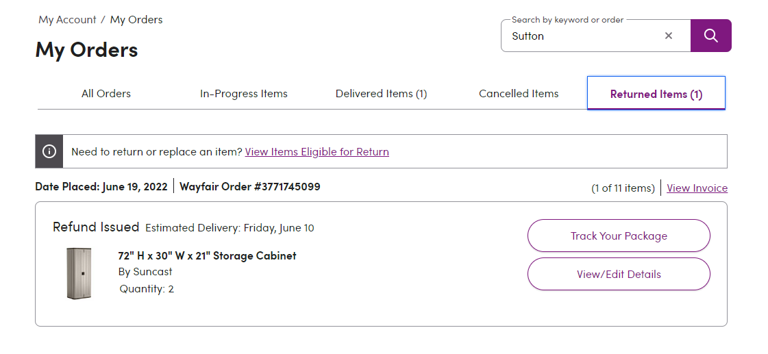Open the In-Progress Items tab
The width and height of the screenshot is (768, 354).
pos(243,94)
